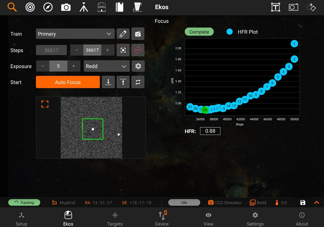Click the DE value +18:17:18
Viewport: 324px width, 227px height.
click(x=140, y=203)
